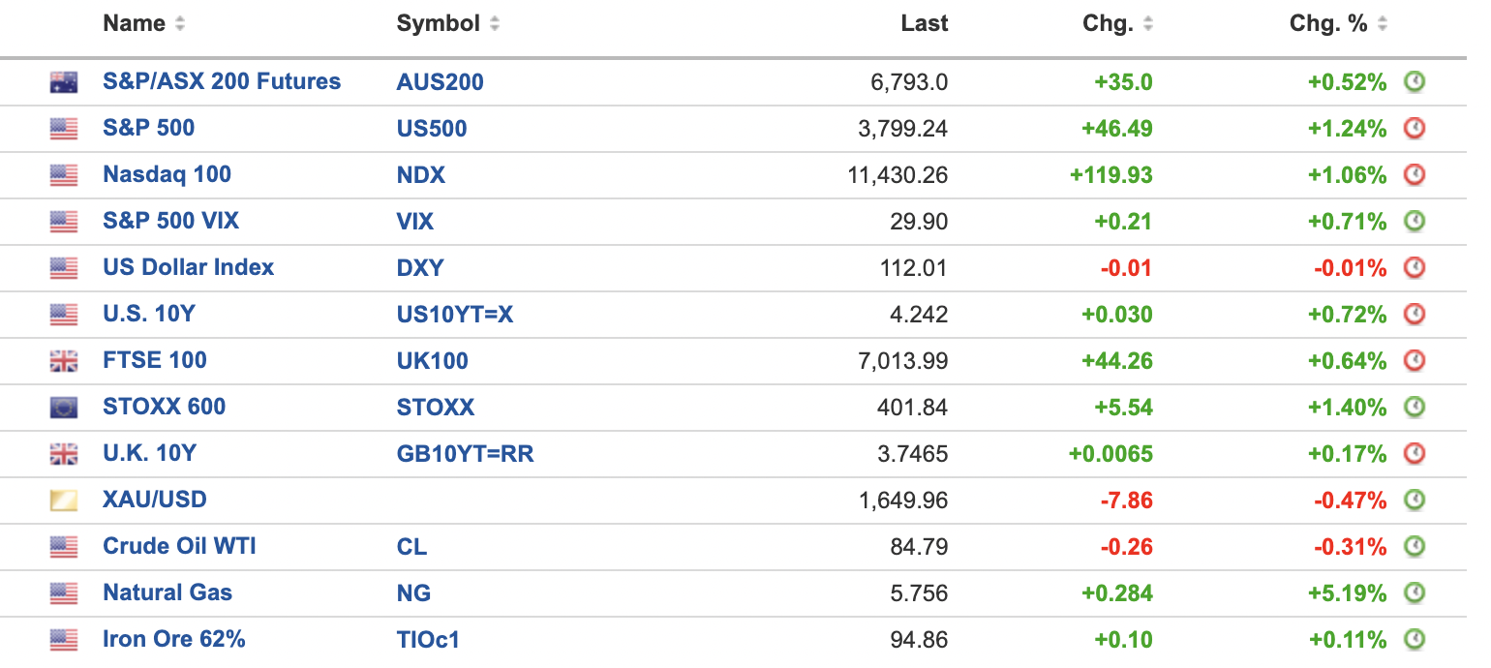Click the red clock icon in the Nasdaq 100 row
The image size is (1491, 668).
click(x=1415, y=175)
